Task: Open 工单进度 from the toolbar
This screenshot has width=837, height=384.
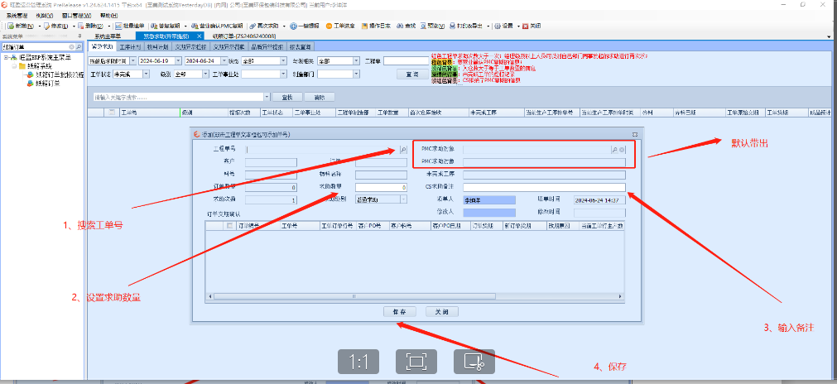Action: tap(341, 26)
